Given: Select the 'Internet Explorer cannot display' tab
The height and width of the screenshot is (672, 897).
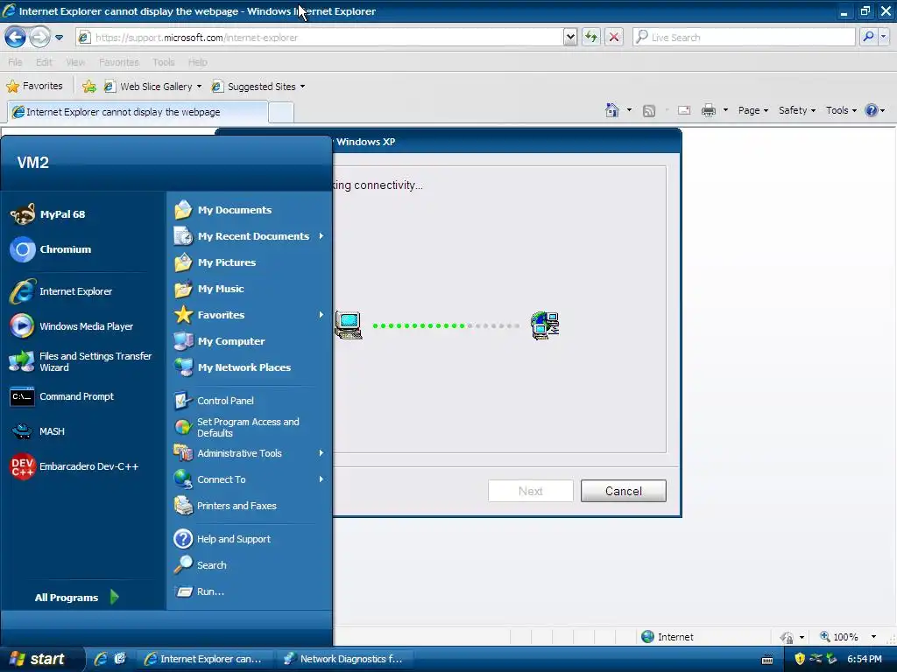Looking at the screenshot, I should point(138,112).
